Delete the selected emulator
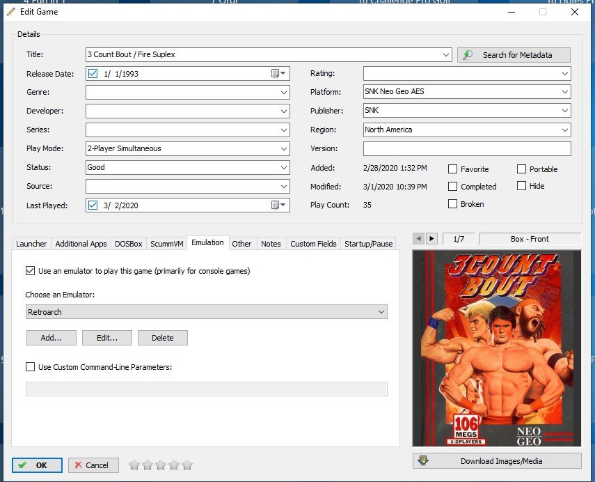This screenshot has width=595, height=482. tap(162, 338)
